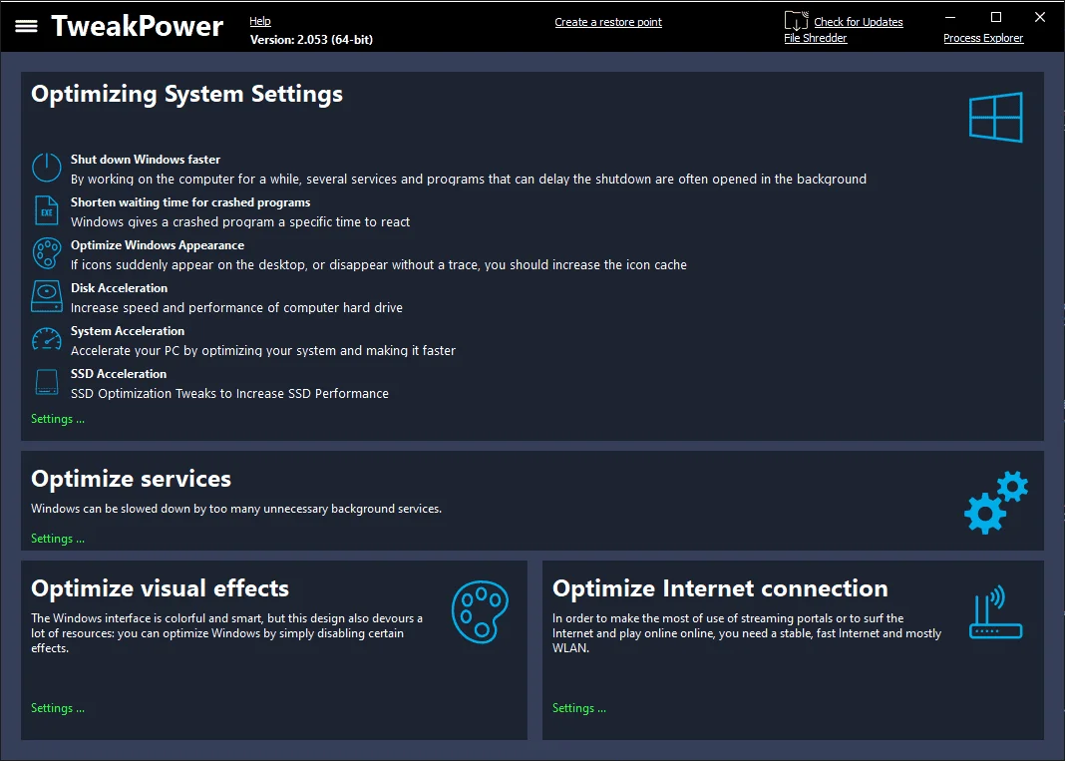Select System Acceleration title
The image size is (1065, 761).
click(x=128, y=330)
